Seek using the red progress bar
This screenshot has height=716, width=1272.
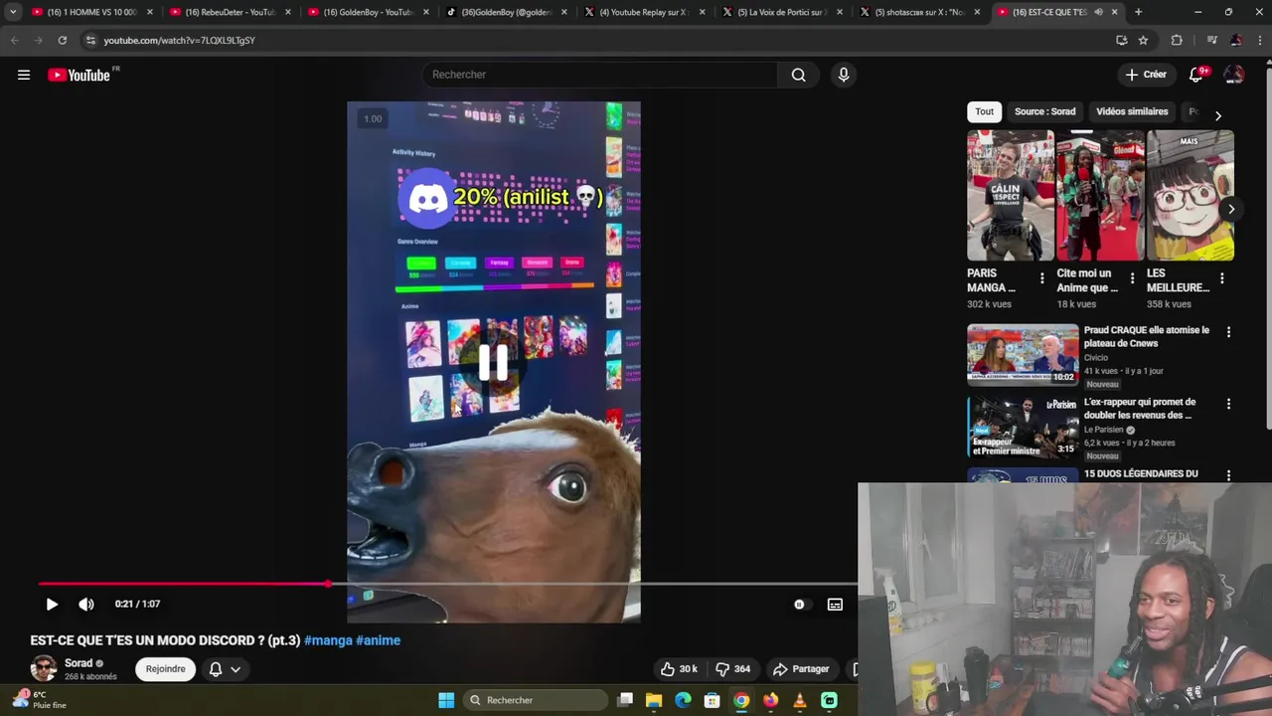tap(183, 584)
